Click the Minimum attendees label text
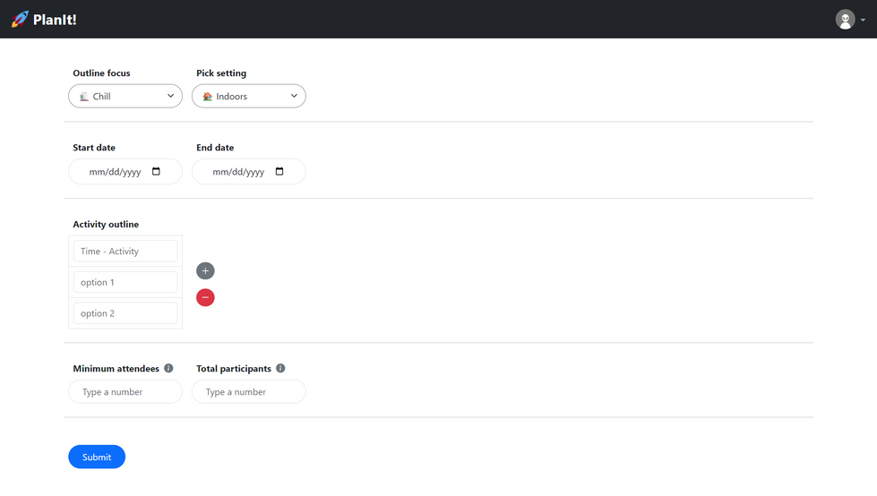The width and height of the screenshot is (877, 496). (x=116, y=369)
